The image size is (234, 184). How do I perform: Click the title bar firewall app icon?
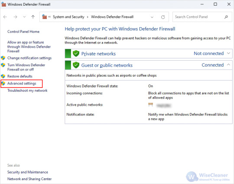pos(3,4)
